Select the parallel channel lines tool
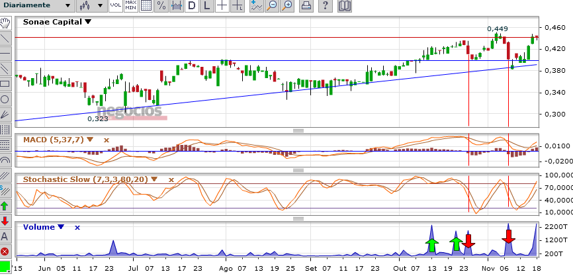573x276 pixels. (5, 69)
